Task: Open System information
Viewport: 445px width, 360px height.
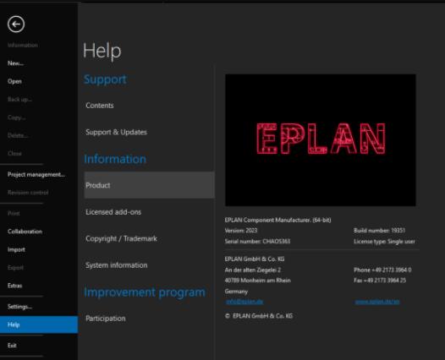Action: (x=117, y=265)
